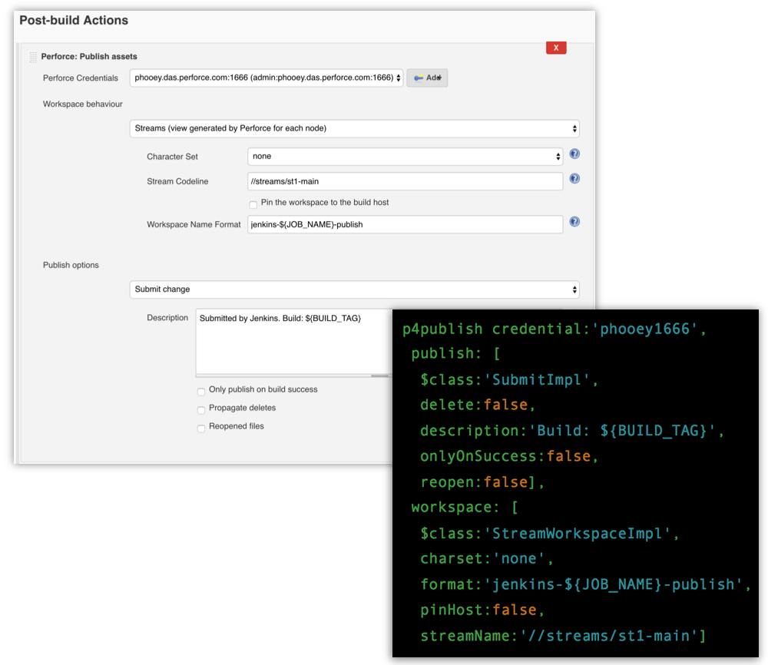Image resolution: width=768 pixels, height=665 pixels.
Task: Click the drag handle beside Perforce: Publish assets
Action: click(x=31, y=56)
